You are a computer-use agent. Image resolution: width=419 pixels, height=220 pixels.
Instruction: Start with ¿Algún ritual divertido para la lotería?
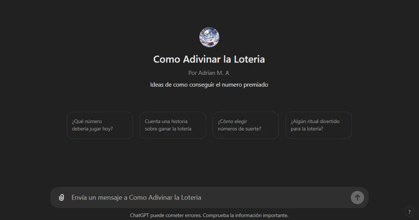318,125
